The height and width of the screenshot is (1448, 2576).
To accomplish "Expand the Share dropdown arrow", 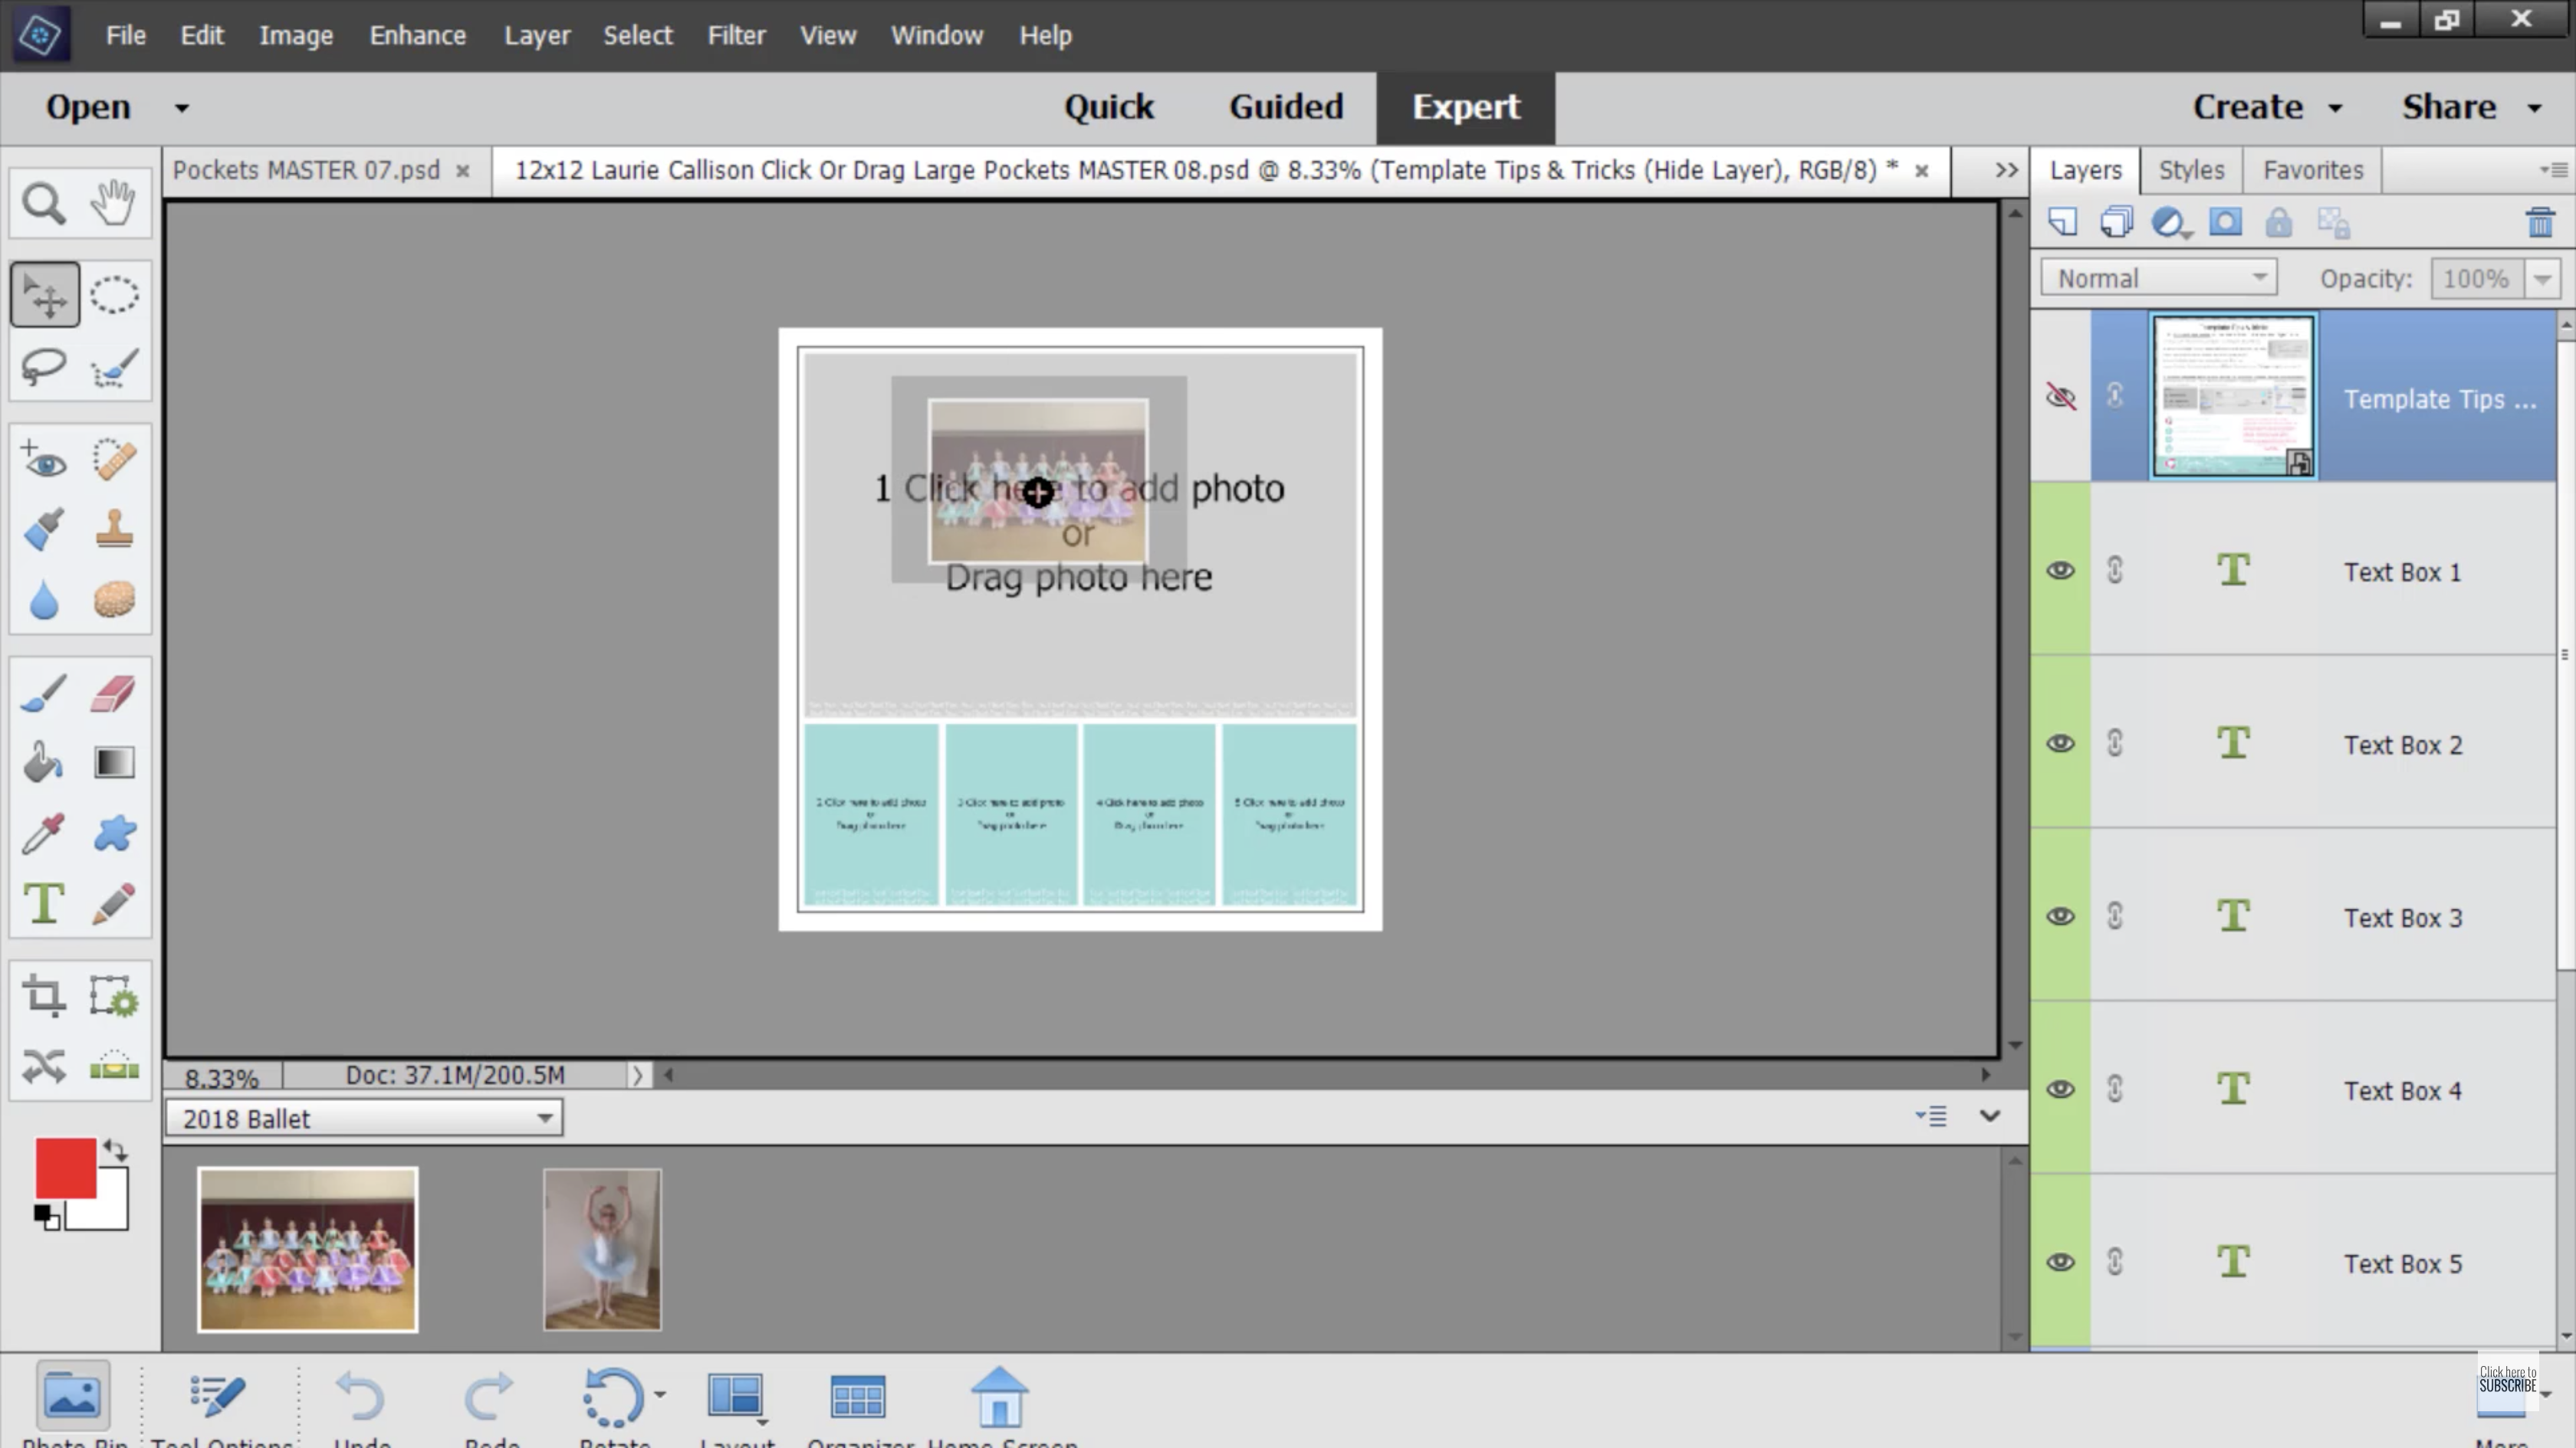I will point(2535,108).
